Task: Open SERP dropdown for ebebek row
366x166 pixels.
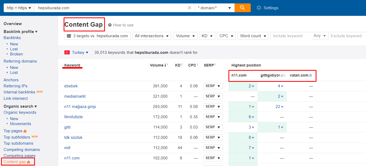Action: [213, 86]
